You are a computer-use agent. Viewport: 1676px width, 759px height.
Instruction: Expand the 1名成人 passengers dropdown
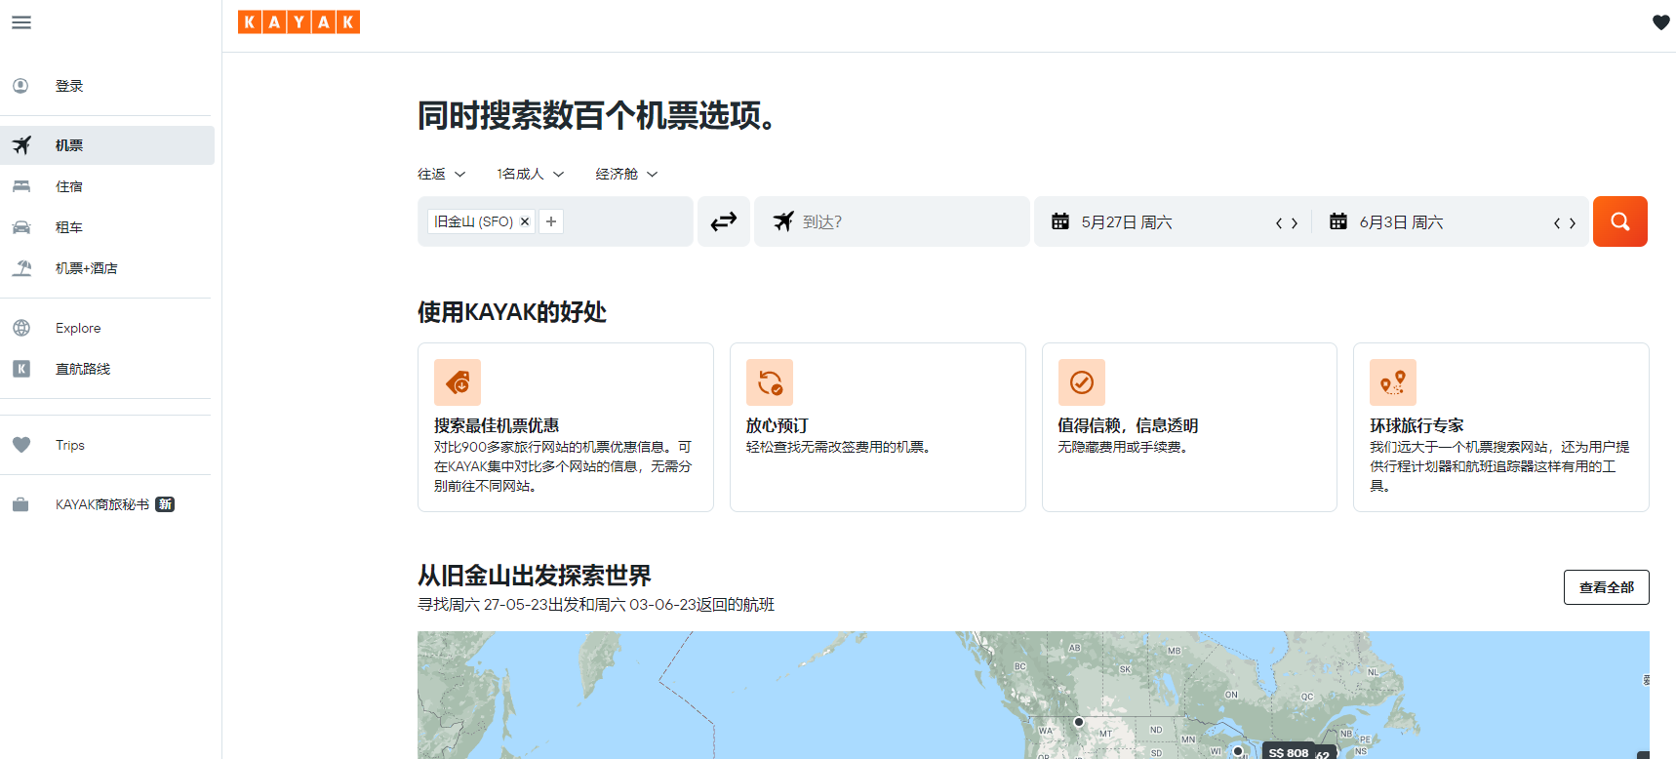click(x=530, y=174)
